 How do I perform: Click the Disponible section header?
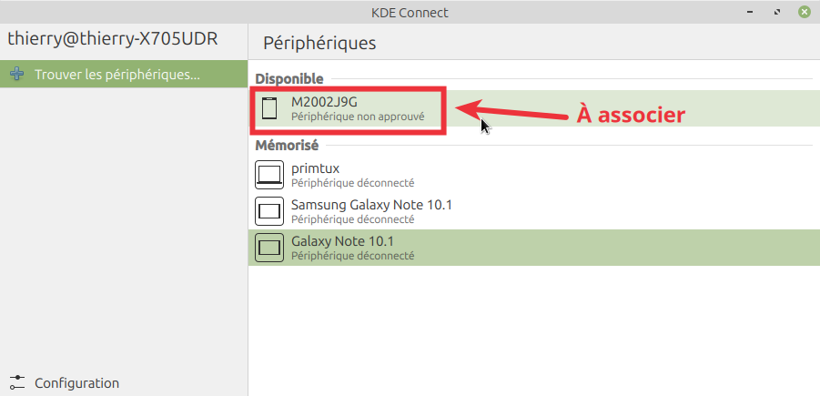click(x=289, y=79)
